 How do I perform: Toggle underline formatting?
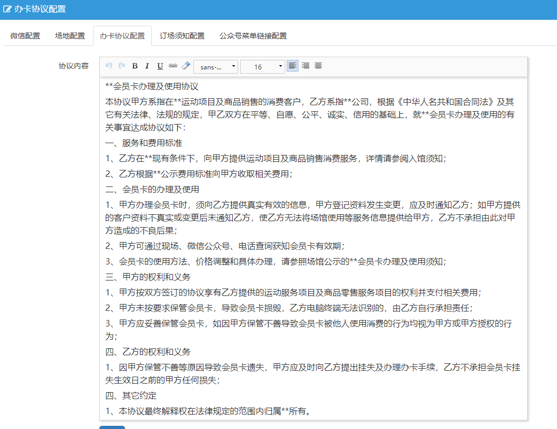(x=160, y=66)
